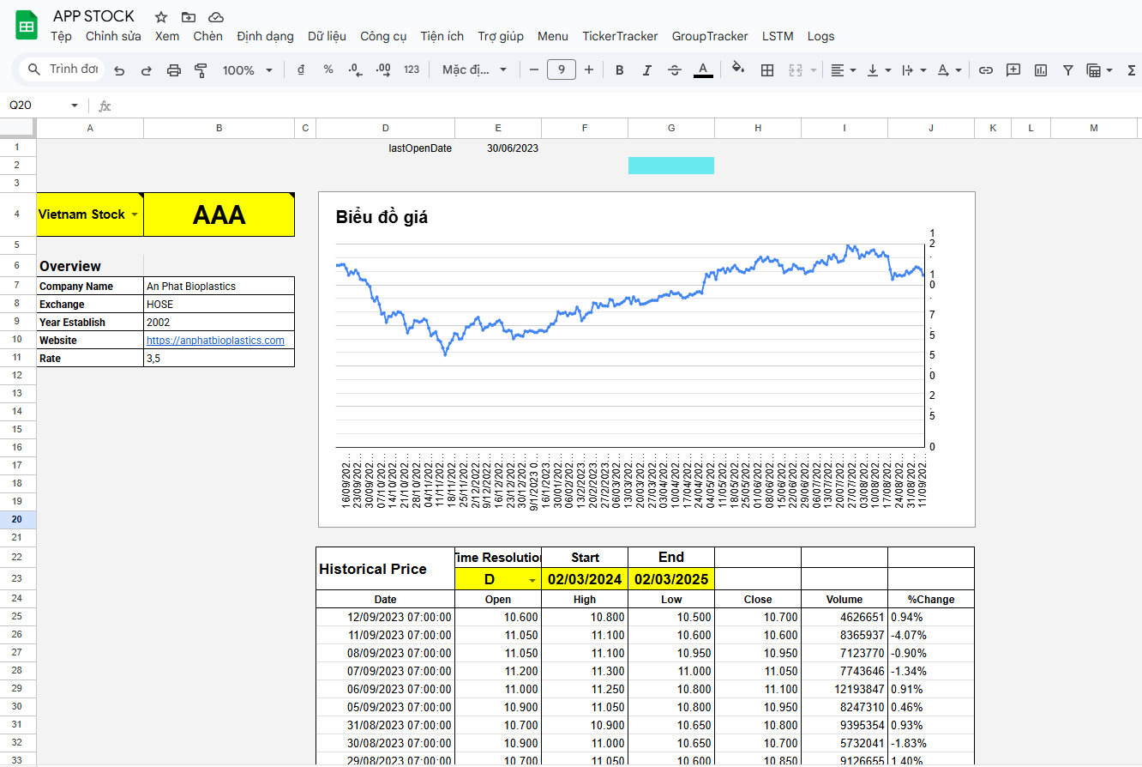Open vertical align dropdown

879,70
